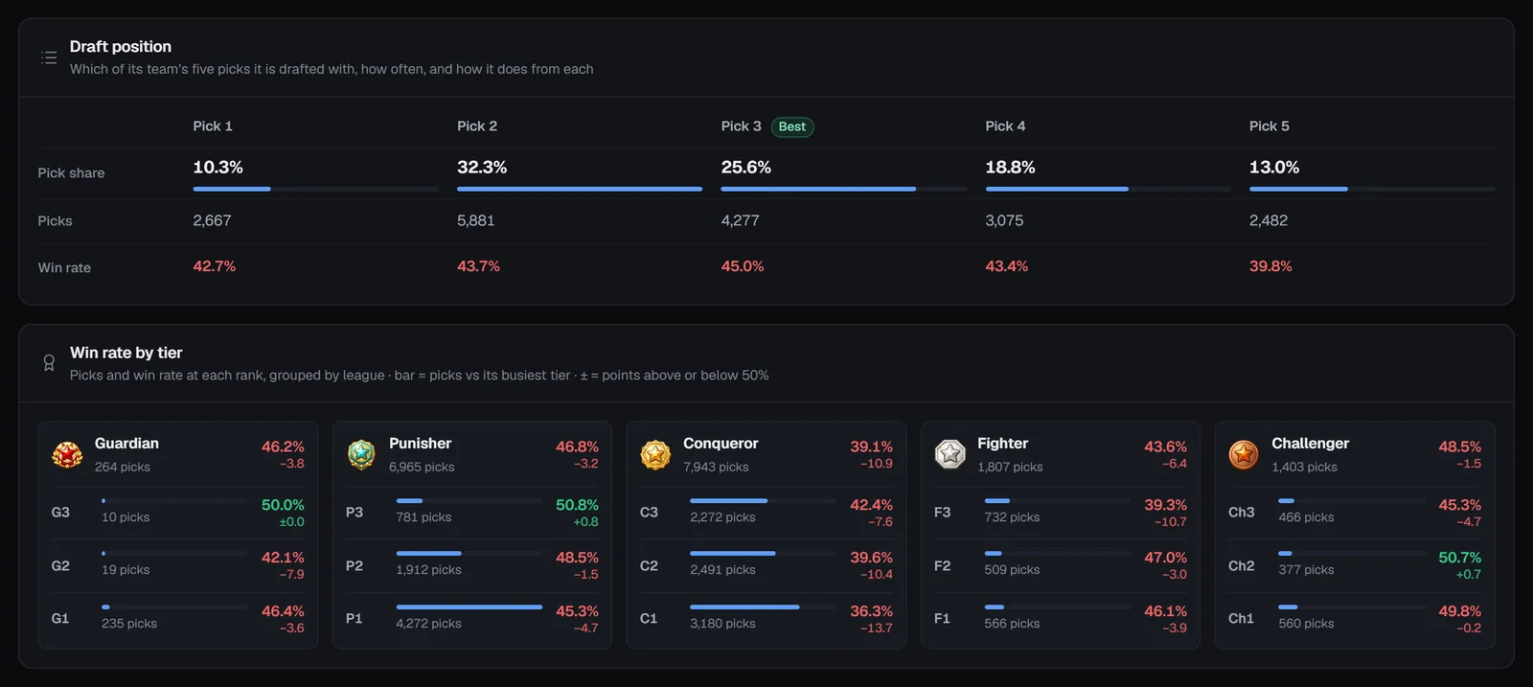Click the Punisher league badge icon

click(361, 454)
